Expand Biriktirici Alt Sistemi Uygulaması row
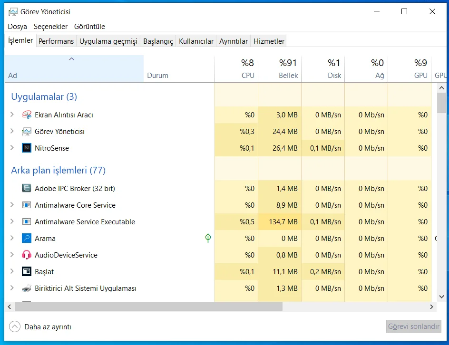 point(12,288)
